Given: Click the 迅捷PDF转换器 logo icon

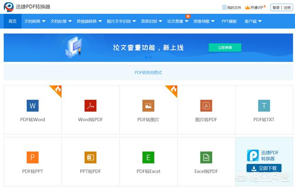Looking at the screenshot, I should (x=9, y=7).
